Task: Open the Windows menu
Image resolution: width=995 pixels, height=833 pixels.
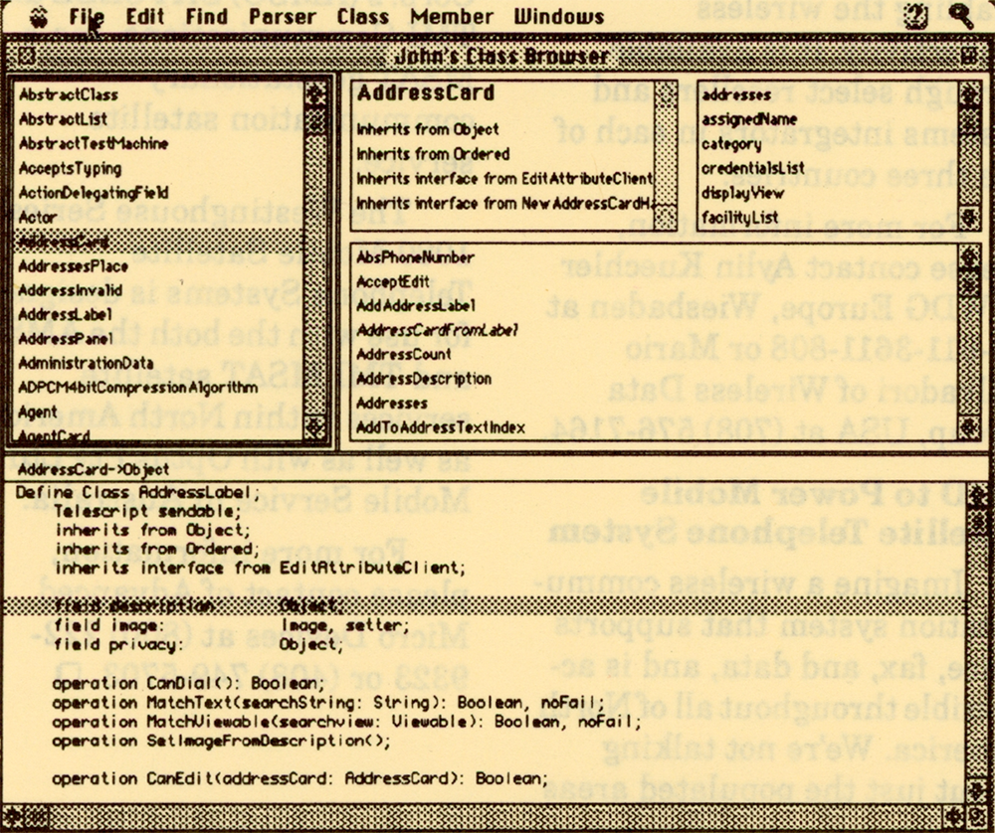Action: pos(558,17)
